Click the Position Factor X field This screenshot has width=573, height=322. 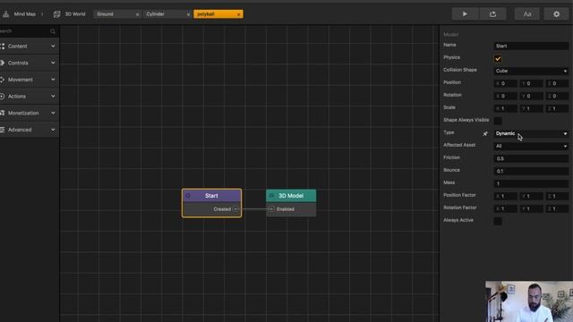pos(506,196)
